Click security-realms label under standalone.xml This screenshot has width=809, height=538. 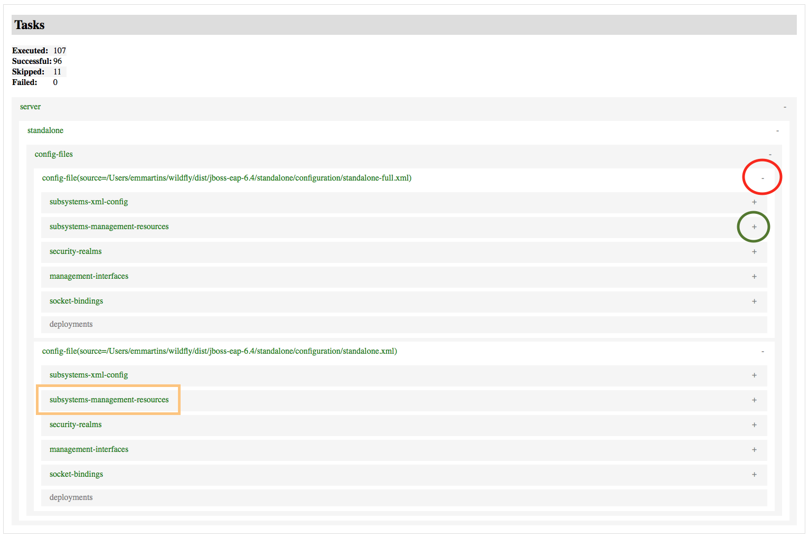point(76,424)
